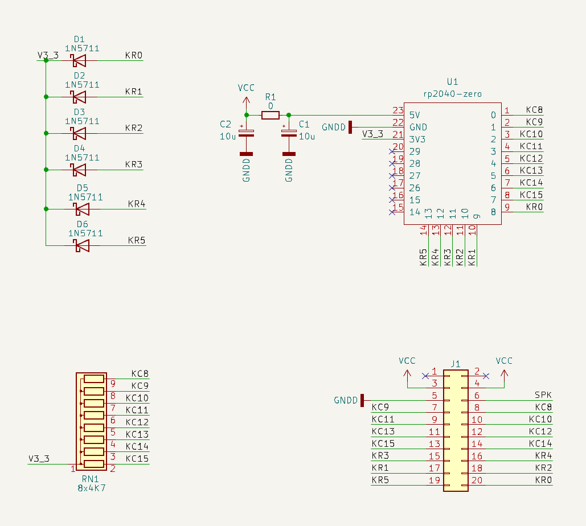This screenshot has width=586, height=526.
Task: Select the RN1 resistor network symbol
Action: point(91,421)
